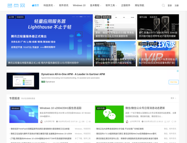Select the Windows tag on topic image
187x143 pixels.
click(15, 108)
